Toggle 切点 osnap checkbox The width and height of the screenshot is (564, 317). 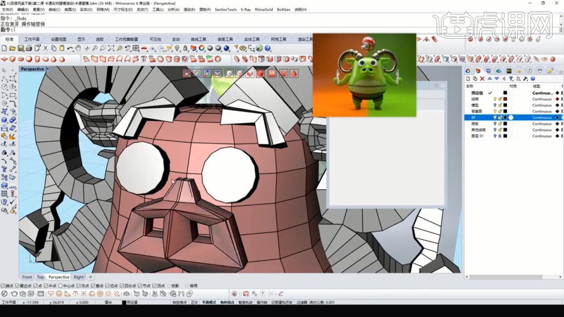pos(107,286)
